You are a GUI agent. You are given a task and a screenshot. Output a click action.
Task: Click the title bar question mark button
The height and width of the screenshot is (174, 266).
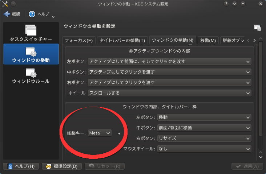point(226,4)
